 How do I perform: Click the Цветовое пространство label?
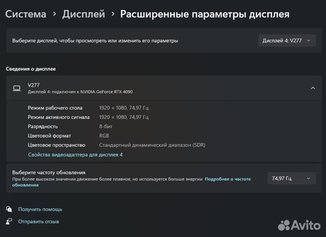tap(57, 145)
